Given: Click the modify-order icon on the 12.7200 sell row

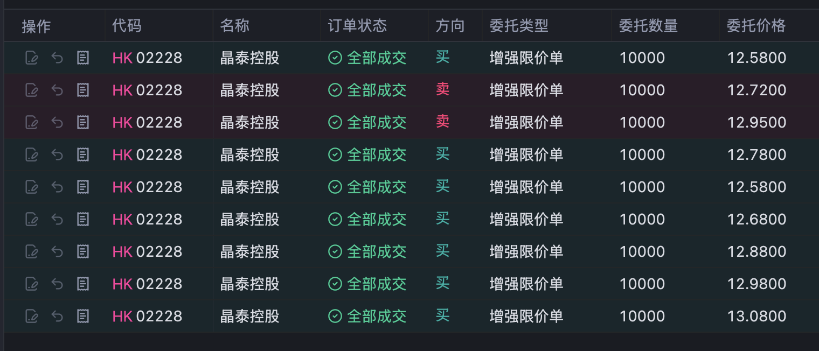Looking at the screenshot, I should [32, 90].
